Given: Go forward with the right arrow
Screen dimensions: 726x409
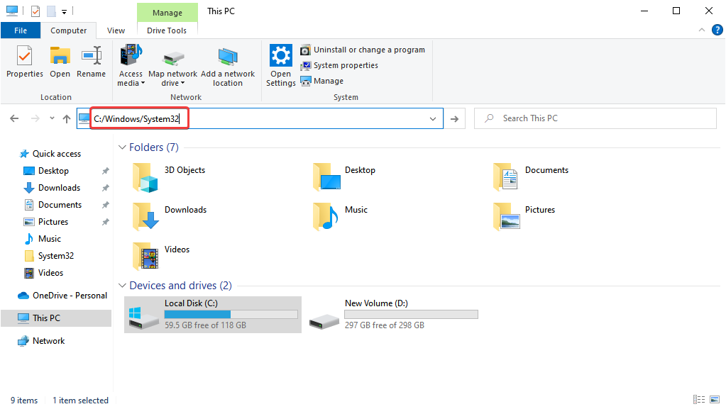Looking at the screenshot, I should 35,119.
